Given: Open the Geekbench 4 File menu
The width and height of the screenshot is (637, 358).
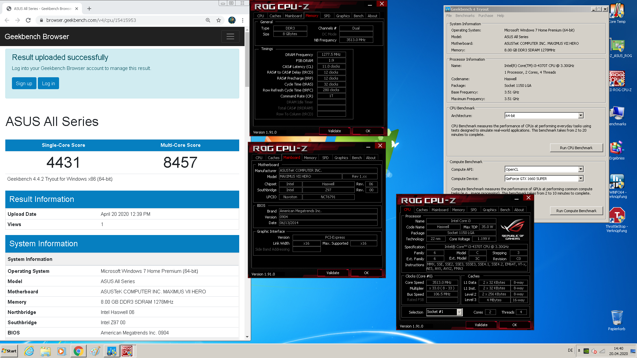Looking at the screenshot, I should (x=449, y=16).
